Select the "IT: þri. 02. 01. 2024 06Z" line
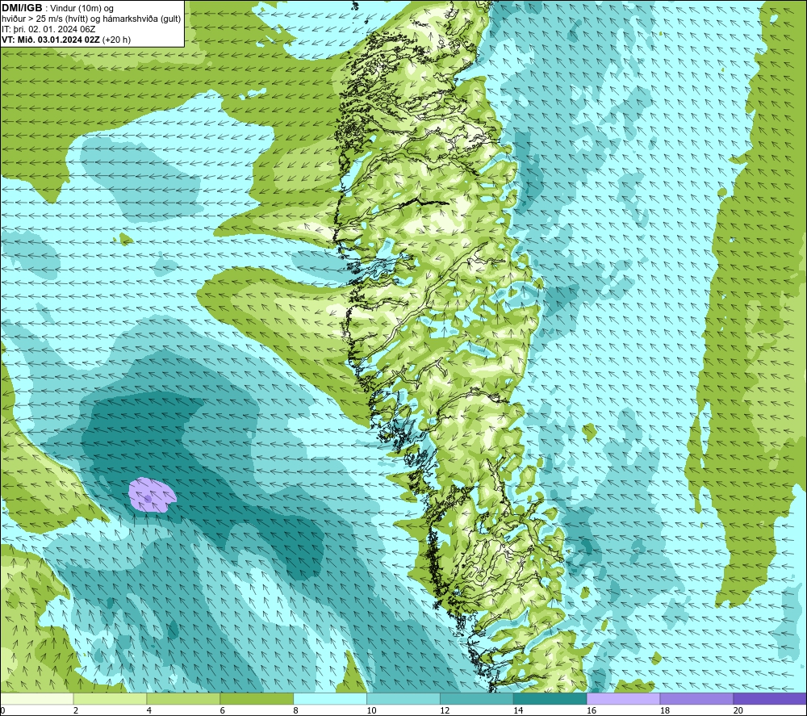This screenshot has width=807, height=716. point(48,29)
